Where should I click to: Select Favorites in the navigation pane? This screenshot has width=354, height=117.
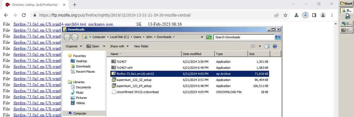(x=79, y=56)
